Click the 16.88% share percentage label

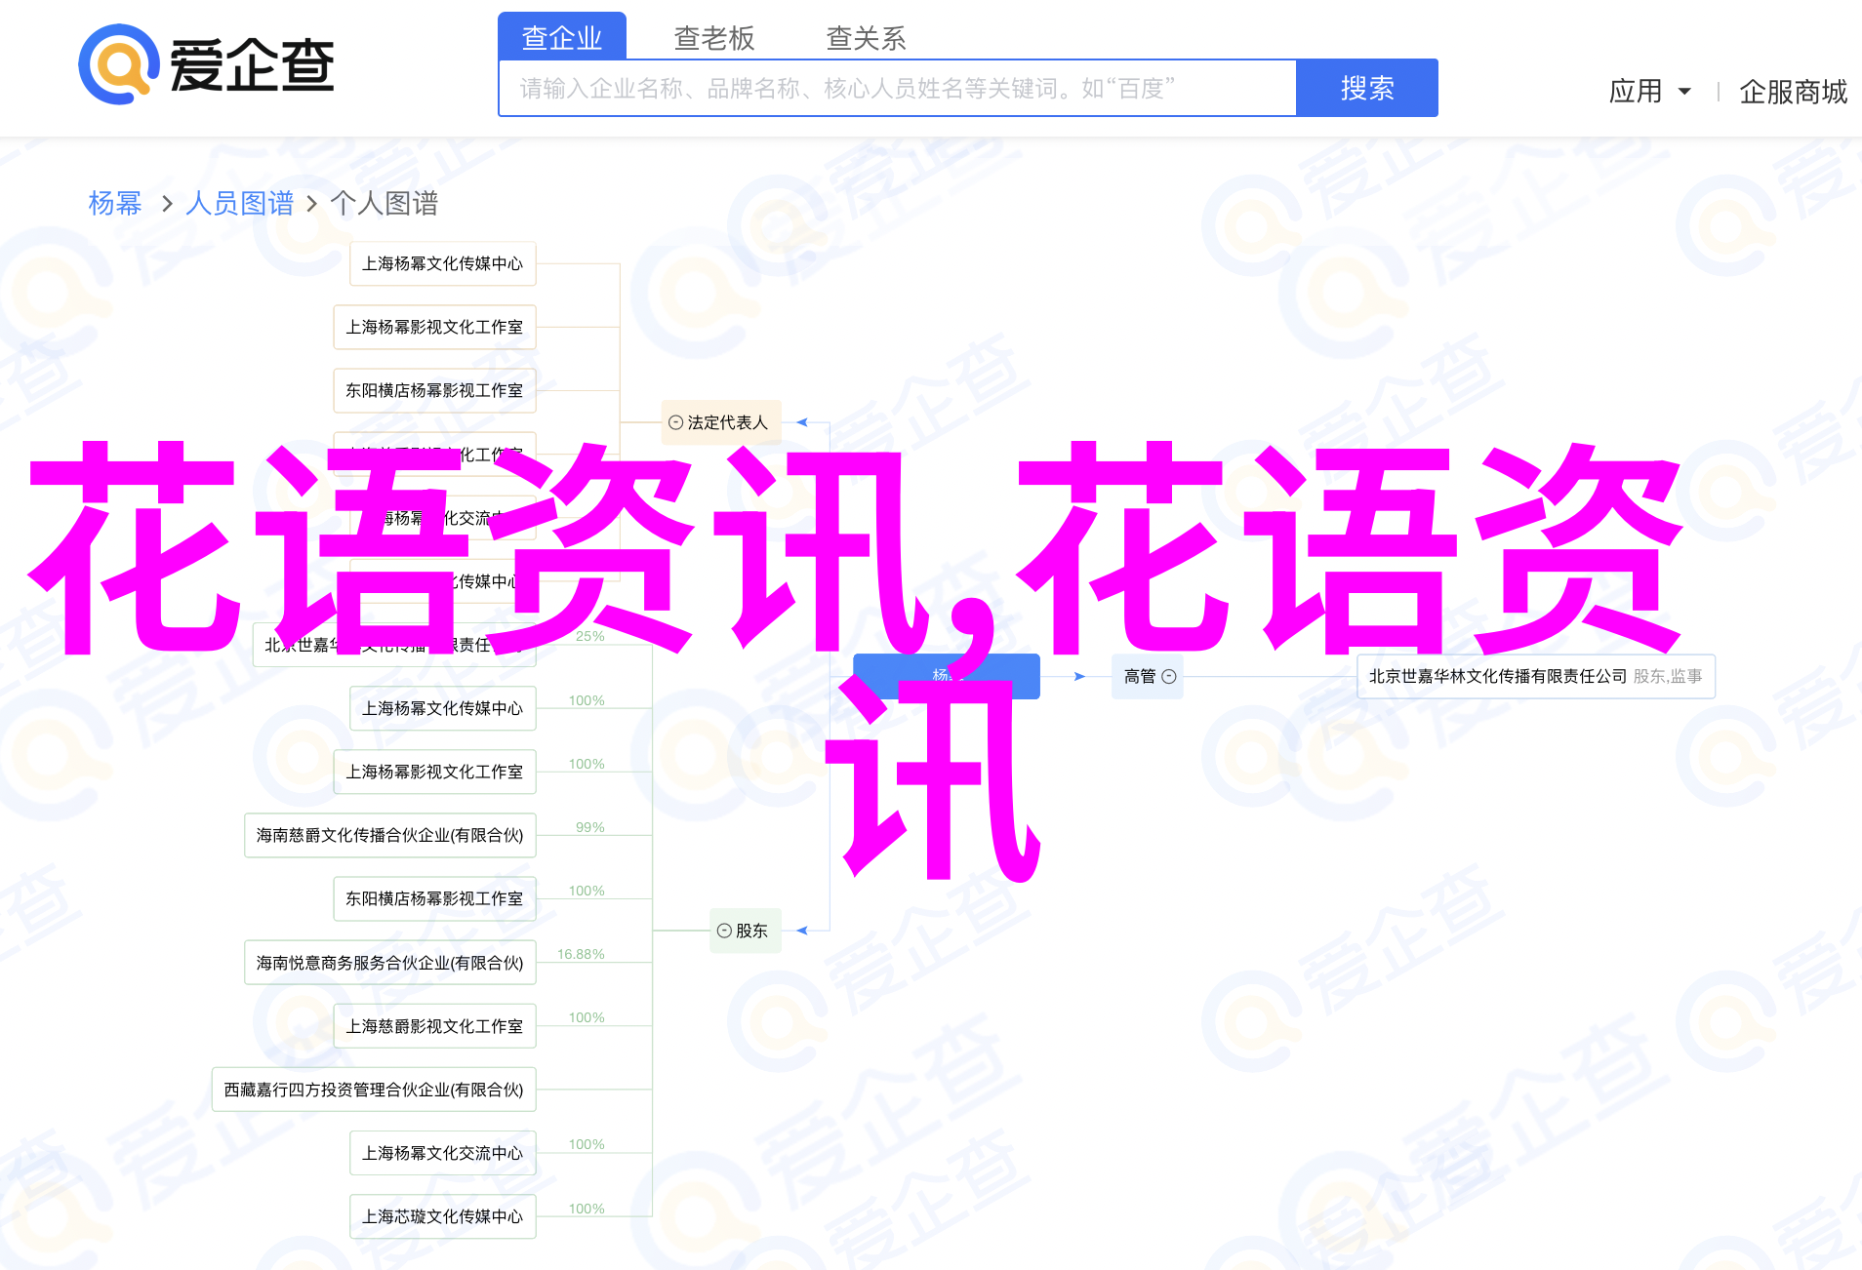(581, 954)
